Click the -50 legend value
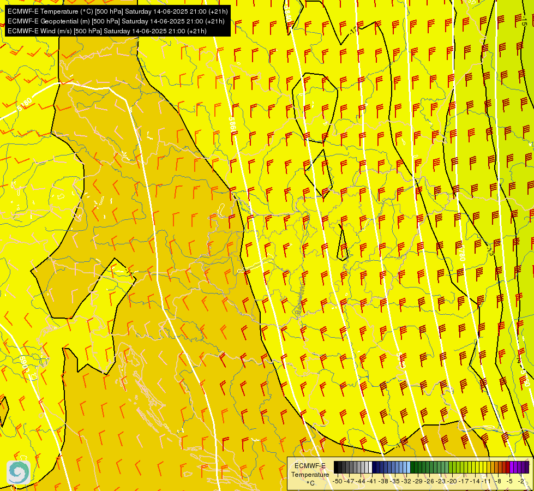534x491 pixels. (338, 481)
